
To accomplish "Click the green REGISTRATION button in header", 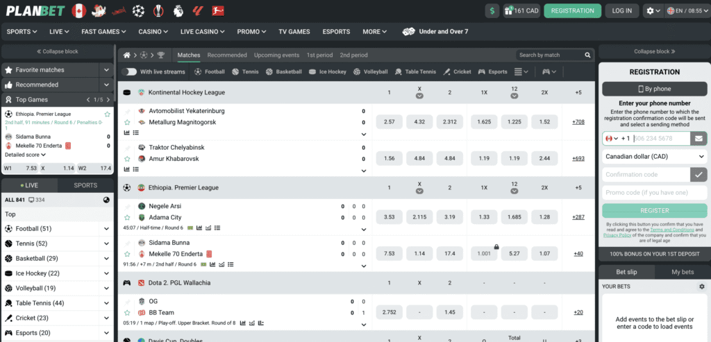I will pyautogui.click(x=572, y=10).
